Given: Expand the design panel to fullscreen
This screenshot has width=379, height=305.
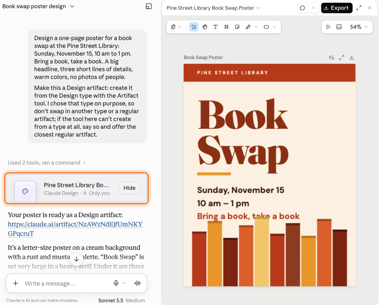Looking at the screenshot, I should 359,8.
